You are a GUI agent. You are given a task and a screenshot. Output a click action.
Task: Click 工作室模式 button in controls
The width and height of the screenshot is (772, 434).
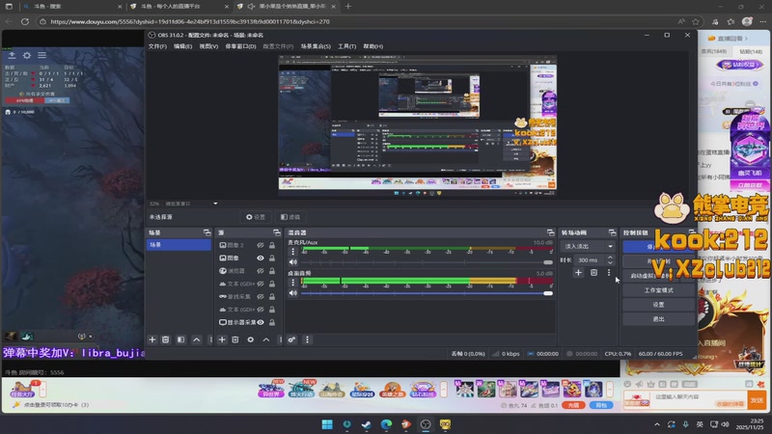659,290
